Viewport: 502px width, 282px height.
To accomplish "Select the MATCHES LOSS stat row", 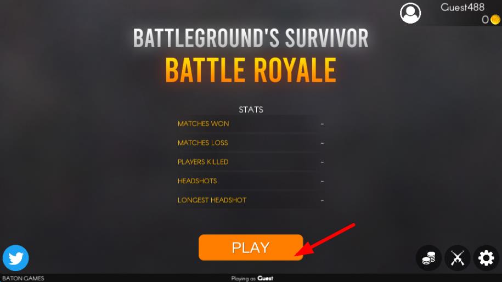I will [251, 143].
